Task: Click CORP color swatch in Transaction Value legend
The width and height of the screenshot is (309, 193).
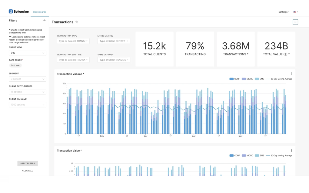Action: 231,155
